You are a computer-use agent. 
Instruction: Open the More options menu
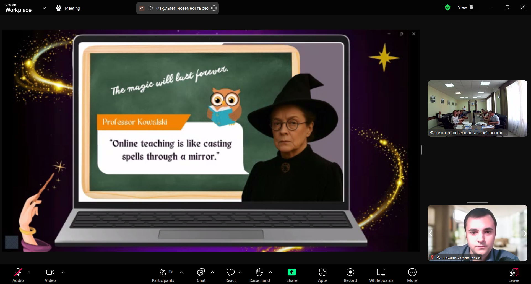pyautogui.click(x=412, y=275)
